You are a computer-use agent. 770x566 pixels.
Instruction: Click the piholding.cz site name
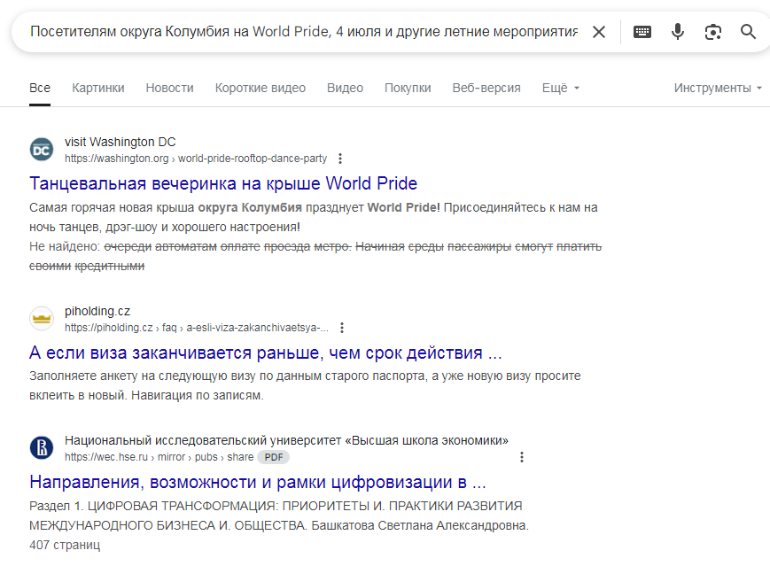pos(97,311)
